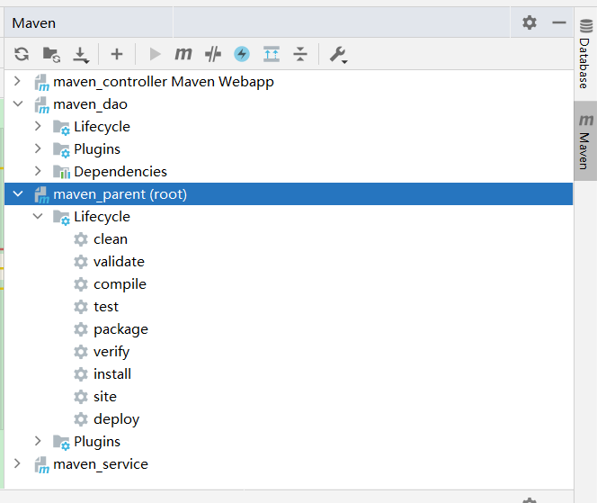Add Maven project plus icon
The image size is (597, 503).
click(117, 54)
